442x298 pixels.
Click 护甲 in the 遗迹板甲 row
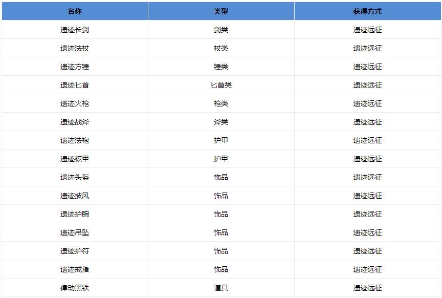(221, 159)
